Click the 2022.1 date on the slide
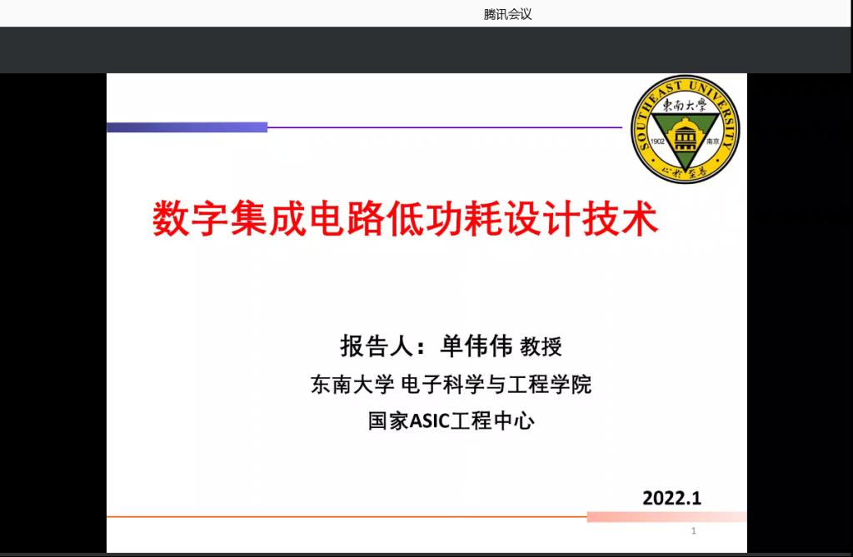The height and width of the screenshot is (557, 853). point(671,498)
